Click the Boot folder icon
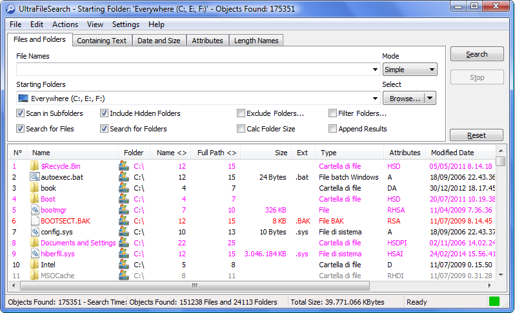This screenshot has height=313, width=515. tap(34, 198)
